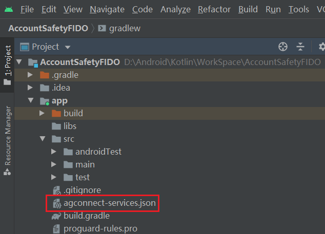Open the Navigate menu

pyautogui.click(x=107, y=9)
